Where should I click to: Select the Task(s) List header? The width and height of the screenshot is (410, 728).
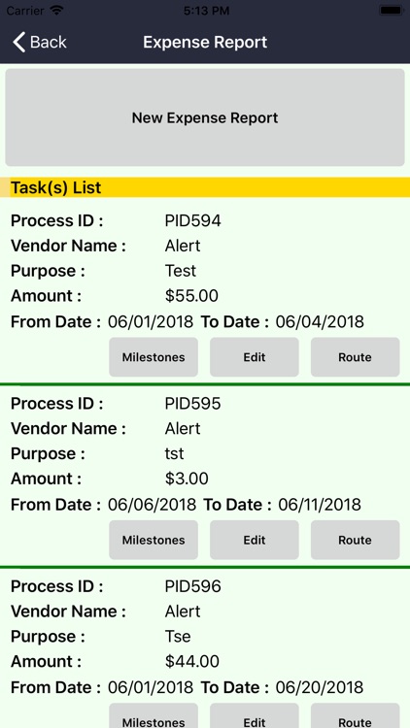(x=205, y=187)
